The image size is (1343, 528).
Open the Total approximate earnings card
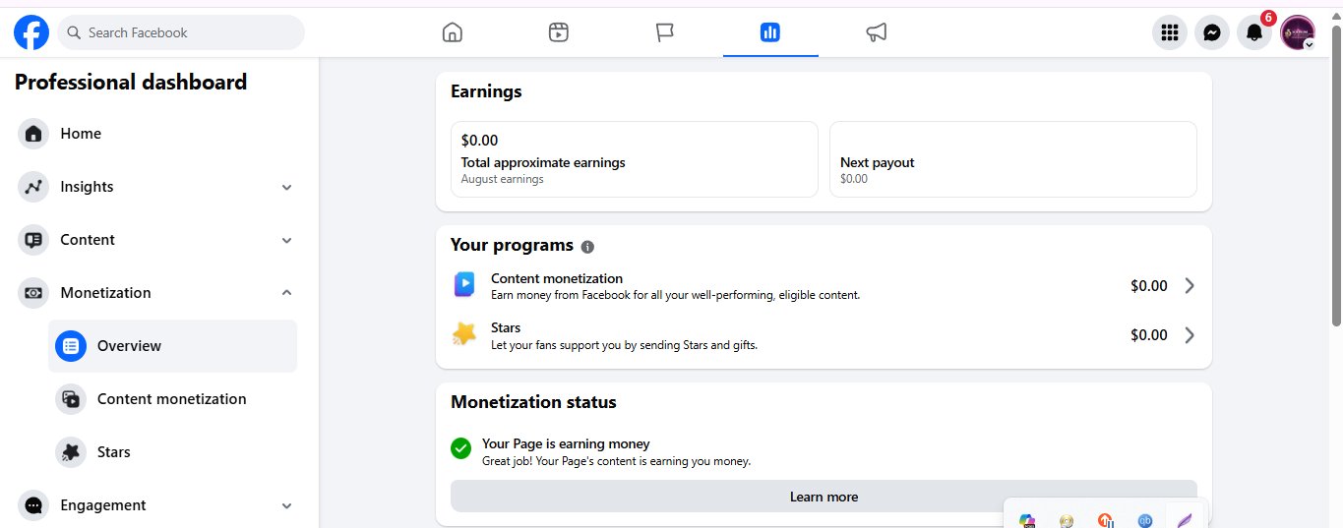635,159
